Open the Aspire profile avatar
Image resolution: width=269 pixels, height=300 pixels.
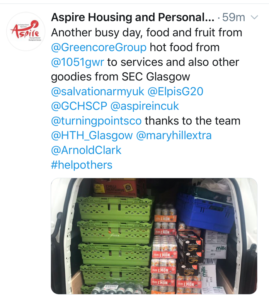click(26, 31)
